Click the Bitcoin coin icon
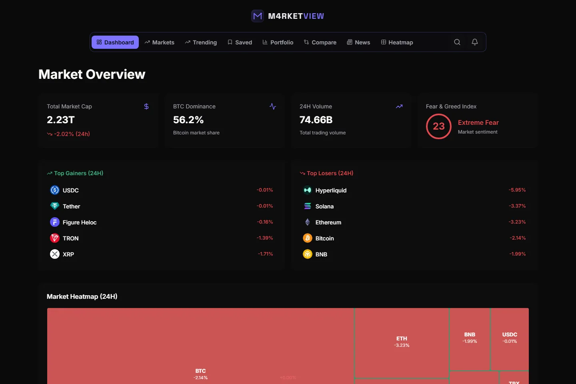 [x=308, y=238]
